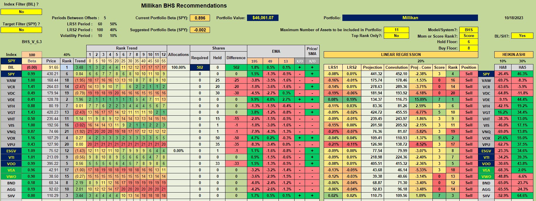This screenshot has width=536, height=201.
Task: Select the SPY ticker in the Index column
Action: point(11,61)
